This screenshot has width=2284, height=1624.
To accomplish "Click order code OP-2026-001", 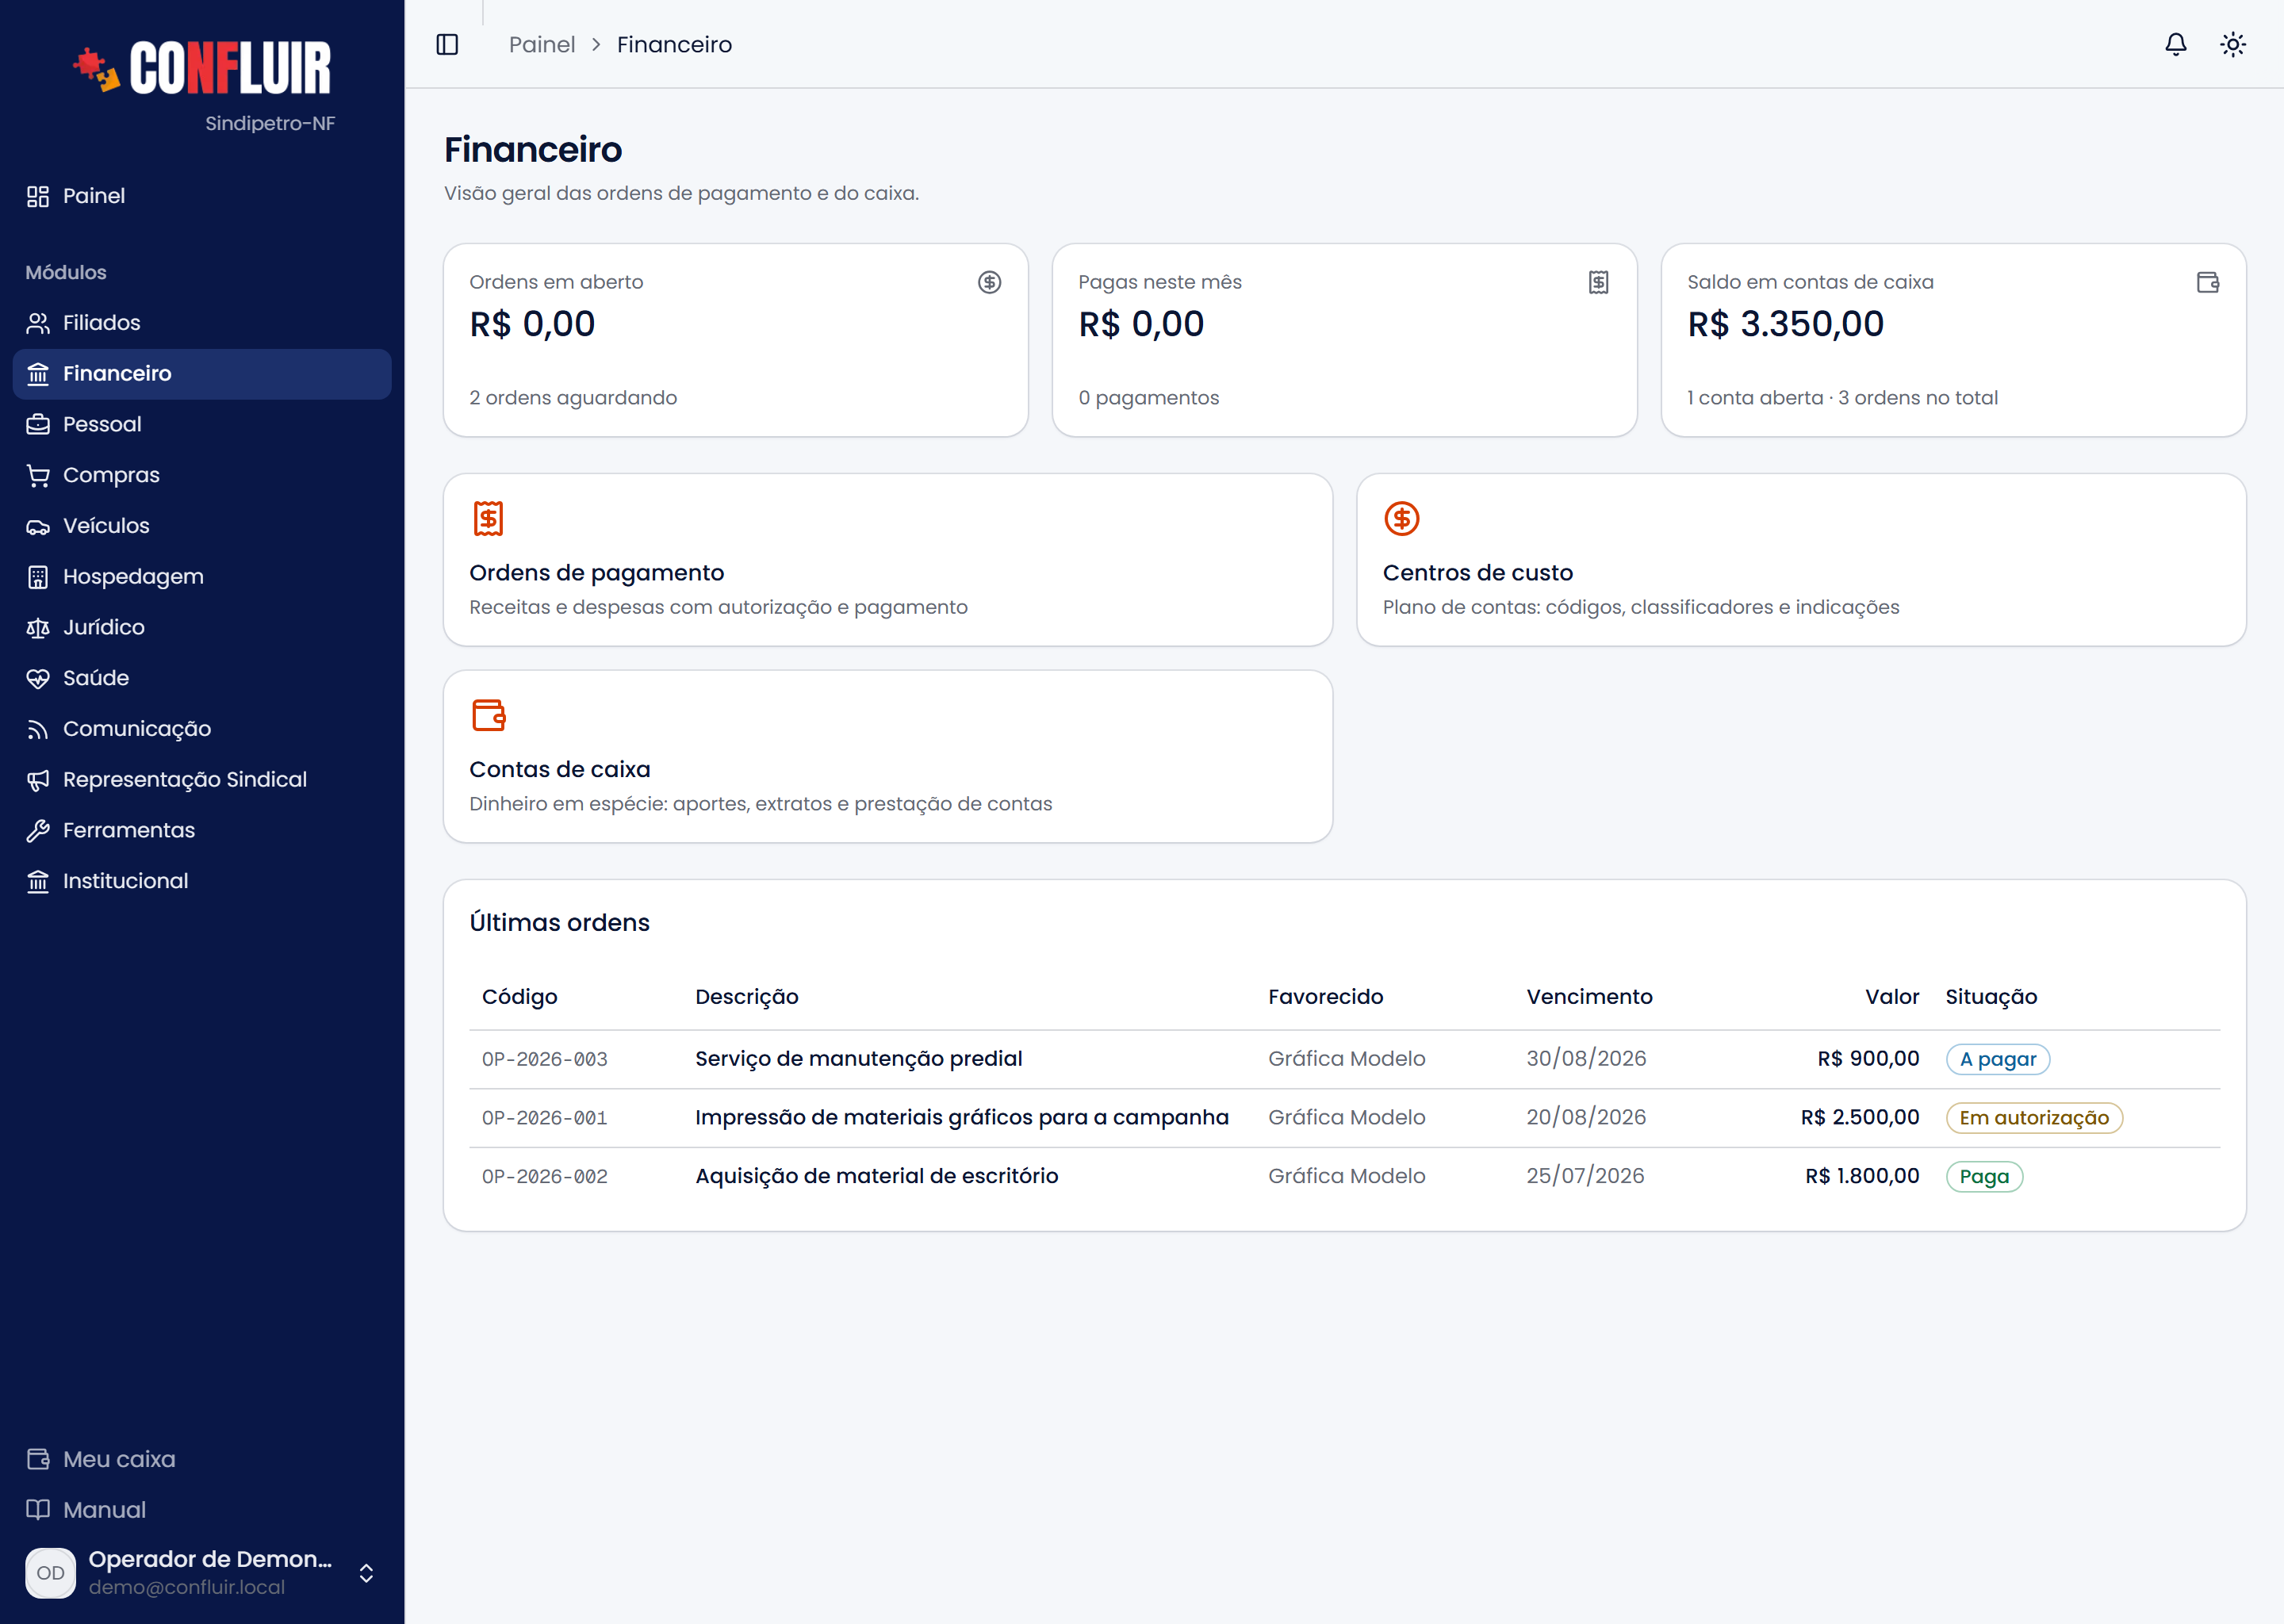I will tap(545, 1118).
